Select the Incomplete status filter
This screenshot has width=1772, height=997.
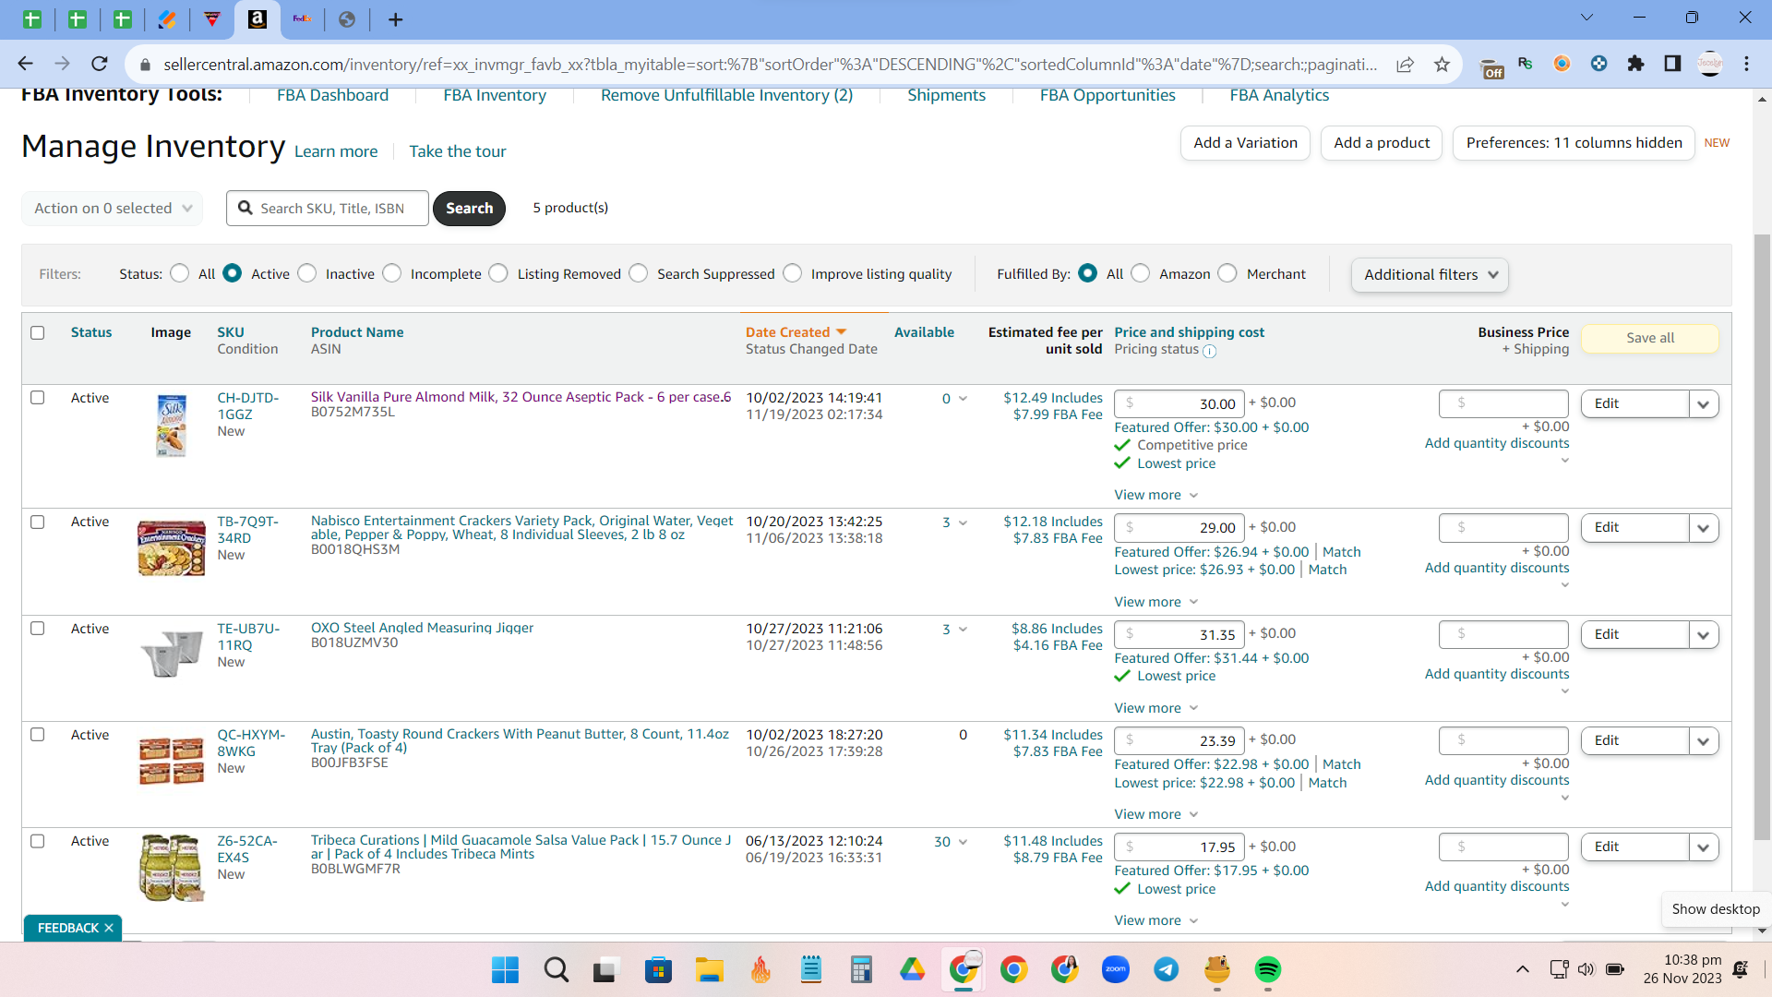[392, 273]
